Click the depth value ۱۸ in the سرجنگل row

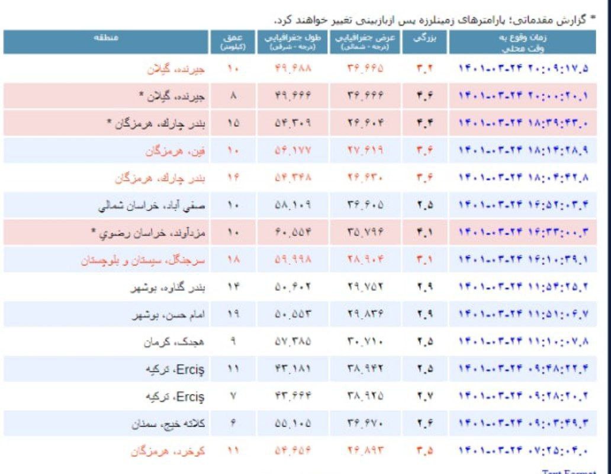233,260
